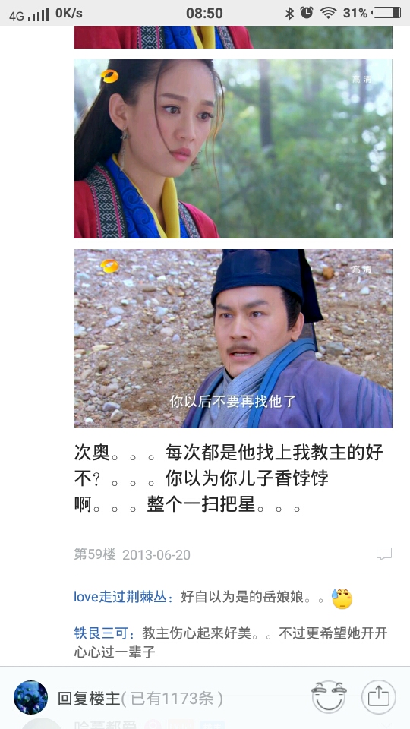Tap the sweating emoji in first reply
This screenshot has width=410, height=729.
tap(342, 598)
